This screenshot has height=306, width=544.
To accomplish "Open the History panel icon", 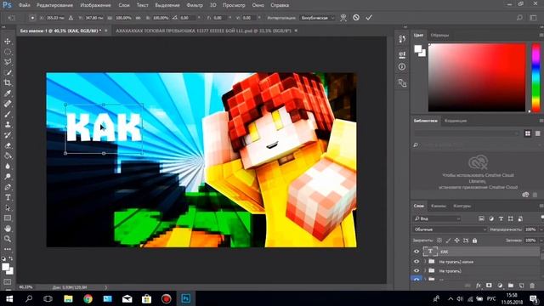I will coord(402,39).
